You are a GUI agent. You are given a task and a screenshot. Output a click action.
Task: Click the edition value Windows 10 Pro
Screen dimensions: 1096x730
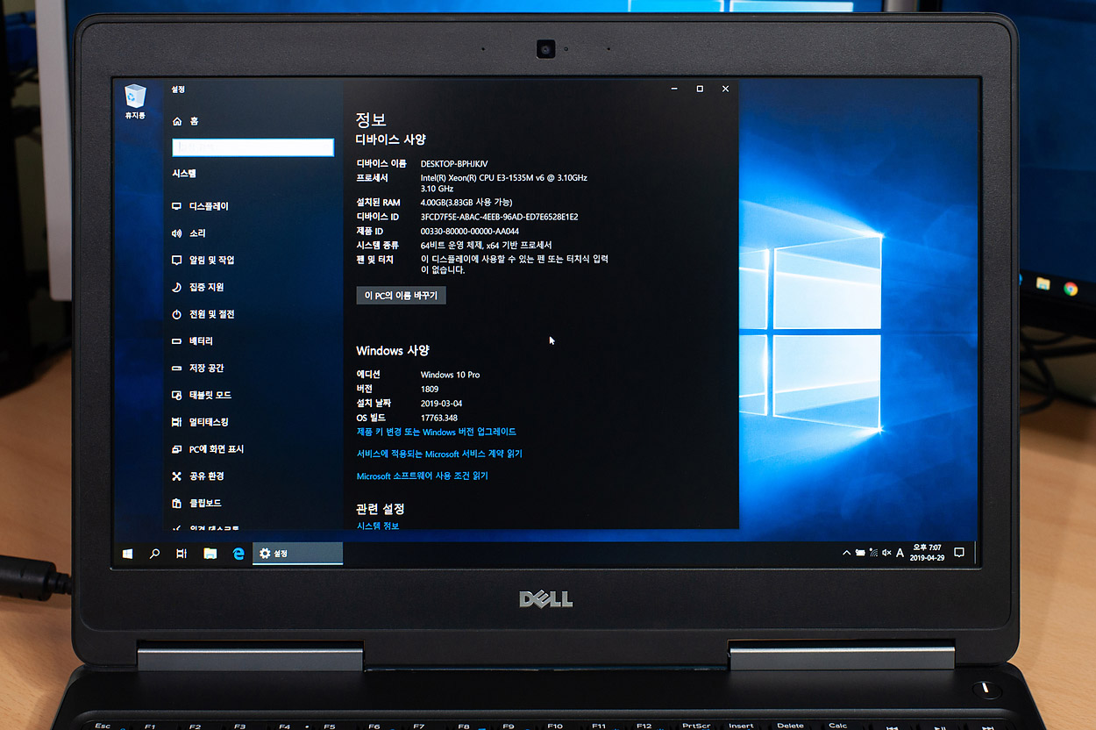point(450,375)
